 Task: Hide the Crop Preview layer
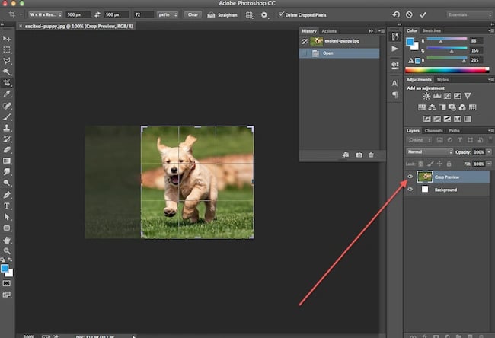[410, 176]
